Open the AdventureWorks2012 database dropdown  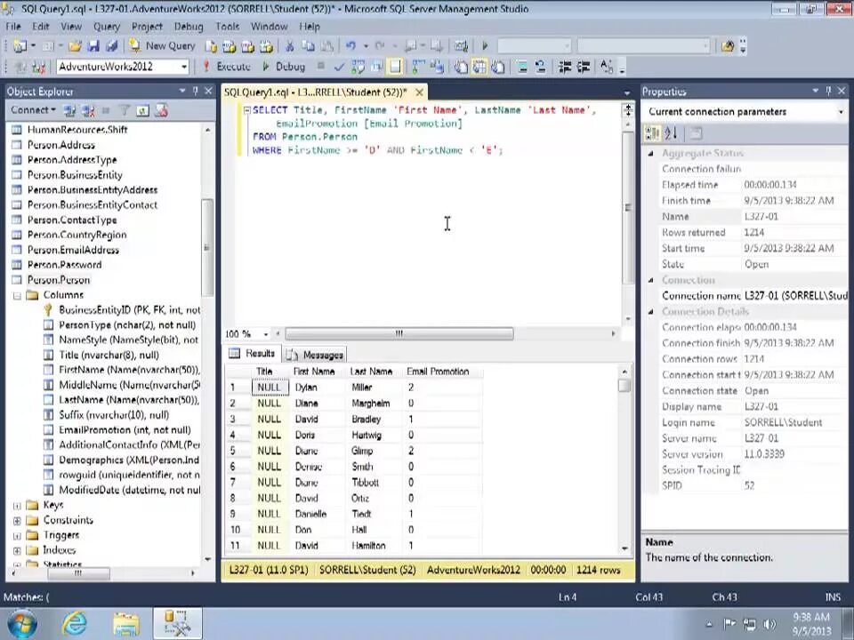[x=184, y=67]
